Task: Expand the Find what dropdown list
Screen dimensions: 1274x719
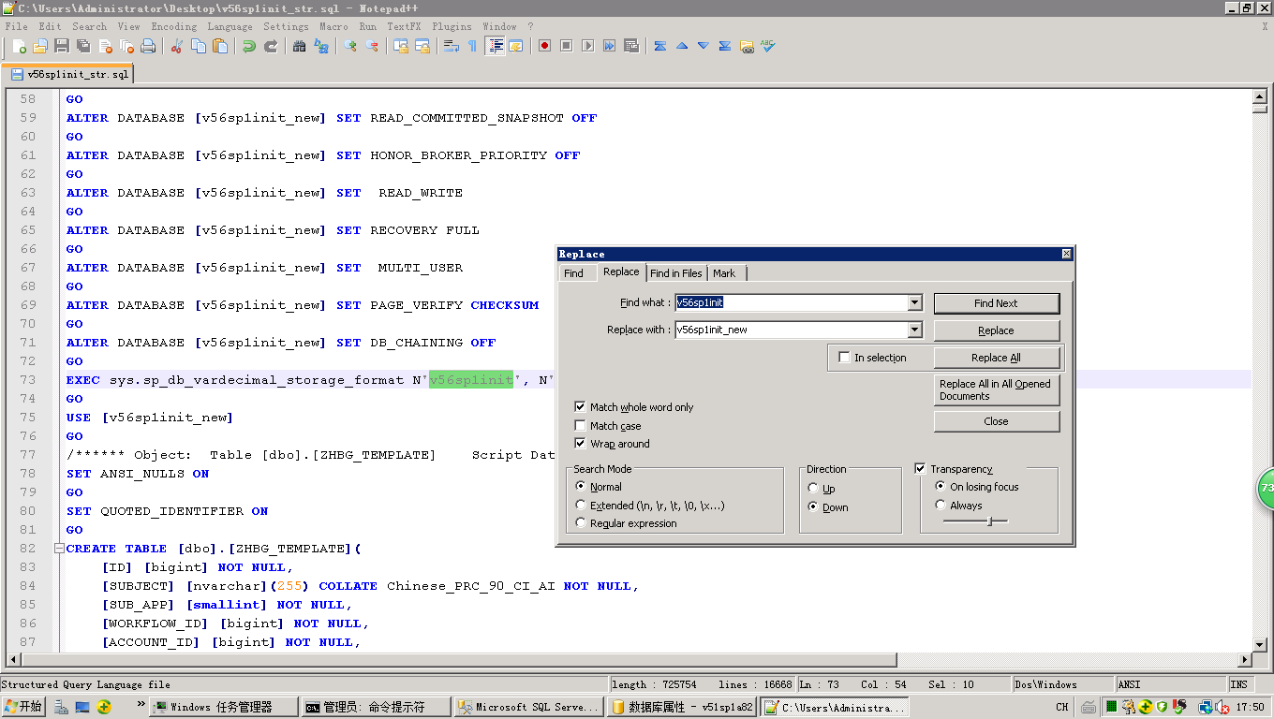Action: tap(914, 303)
